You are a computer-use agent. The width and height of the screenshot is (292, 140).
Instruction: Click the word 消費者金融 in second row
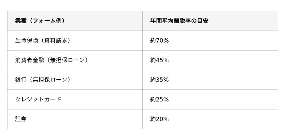point(30,60)
